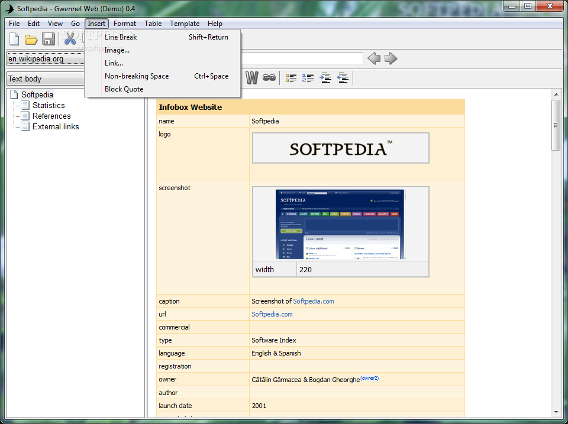Click the screenshot field label
The image size is (568, 424).
pyautogui.click(x=175, y=188)
